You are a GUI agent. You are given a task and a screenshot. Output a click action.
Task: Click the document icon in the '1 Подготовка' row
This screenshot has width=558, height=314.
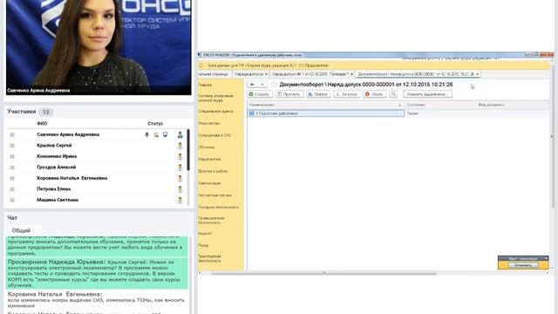252,113
